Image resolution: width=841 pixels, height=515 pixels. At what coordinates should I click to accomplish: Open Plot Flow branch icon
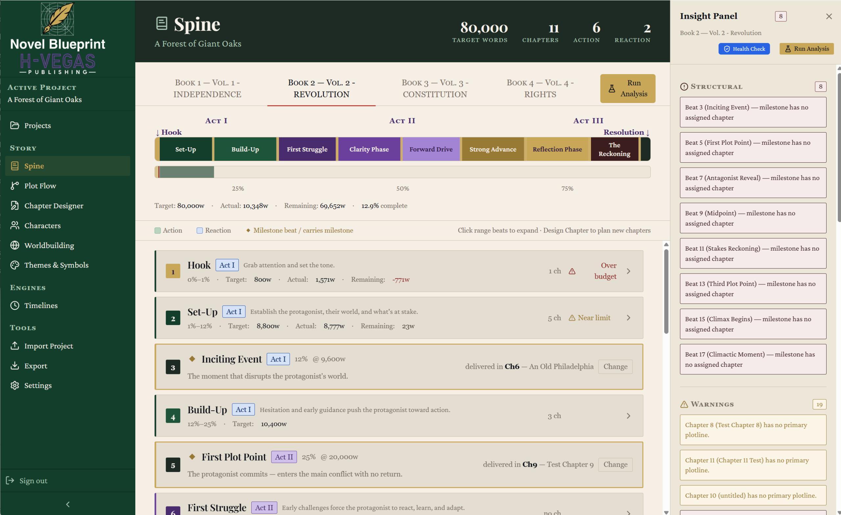(x=15, y=186)
